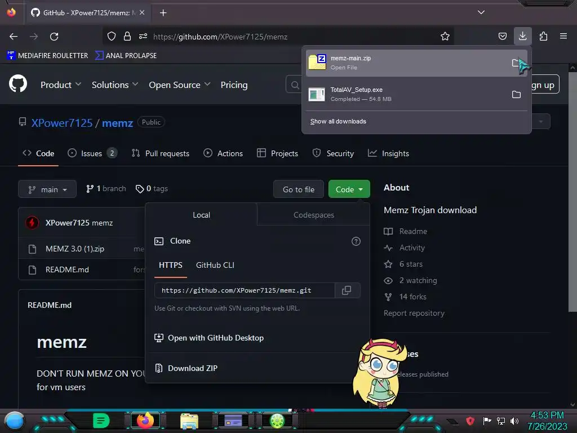Image resolution: width=577 pixels, height=433 pixels.
Task: Switch to the Codespaces tab
Action: (x=313, y=215)
